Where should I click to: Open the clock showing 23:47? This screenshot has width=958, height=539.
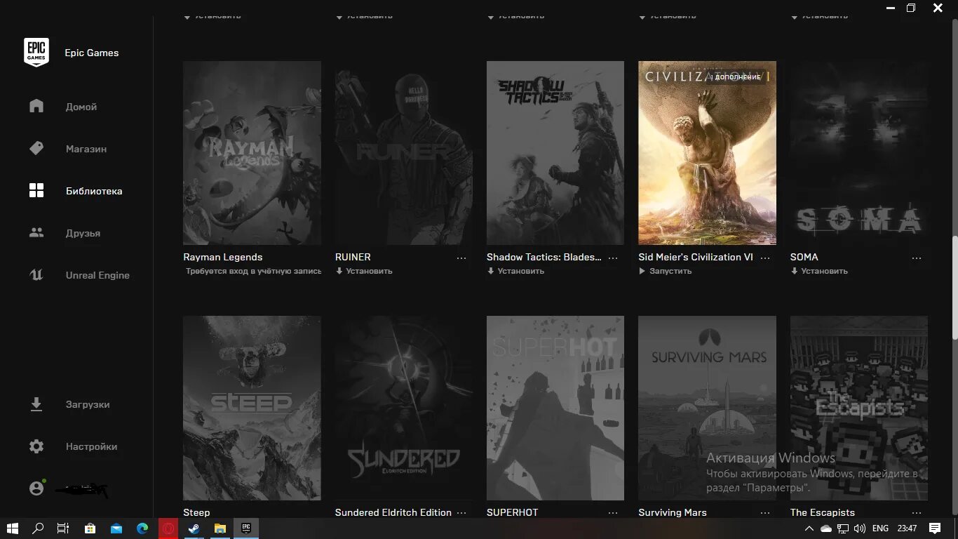point(907,528)
